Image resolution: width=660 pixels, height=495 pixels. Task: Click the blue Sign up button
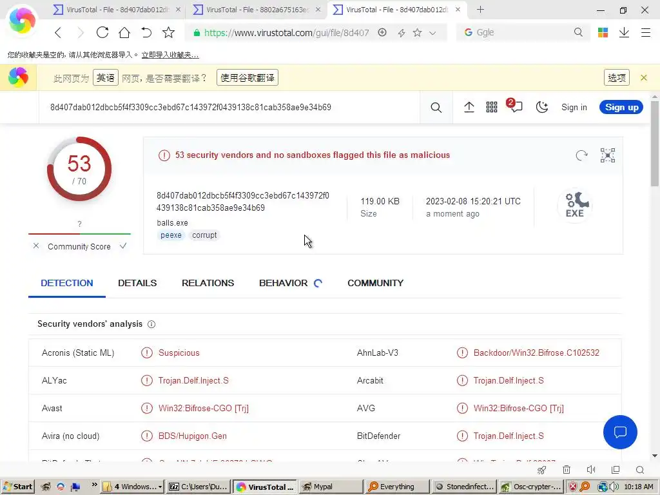click(x=621, y=108)
